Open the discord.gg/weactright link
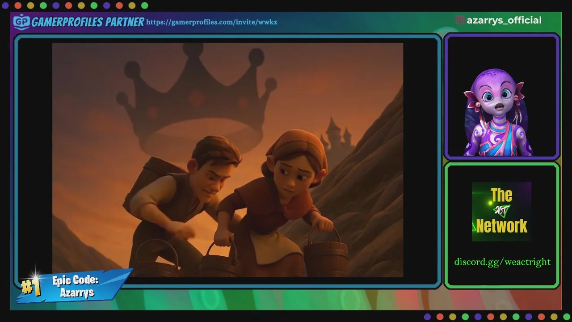This screenshot has width=572, height=322. 502,262
